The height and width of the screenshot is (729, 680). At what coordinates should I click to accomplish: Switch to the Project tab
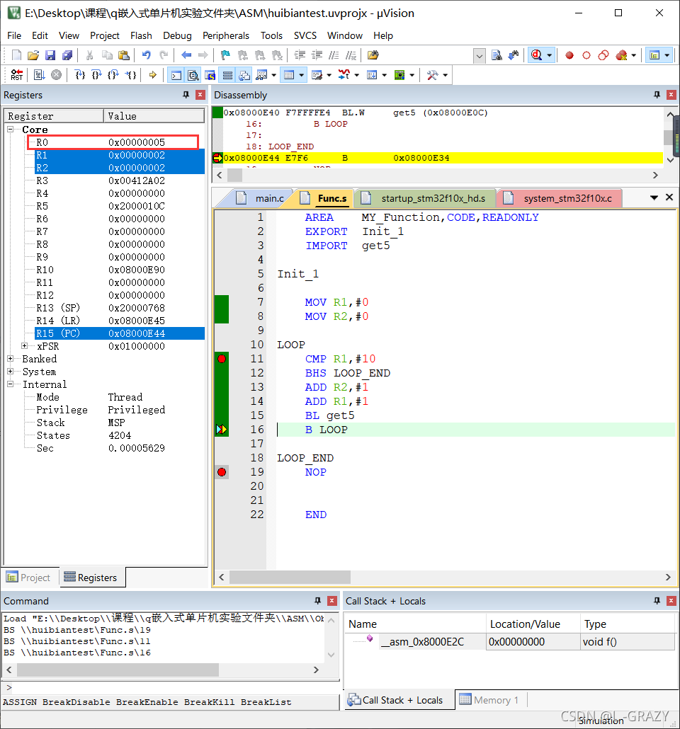tap(29, 578)
